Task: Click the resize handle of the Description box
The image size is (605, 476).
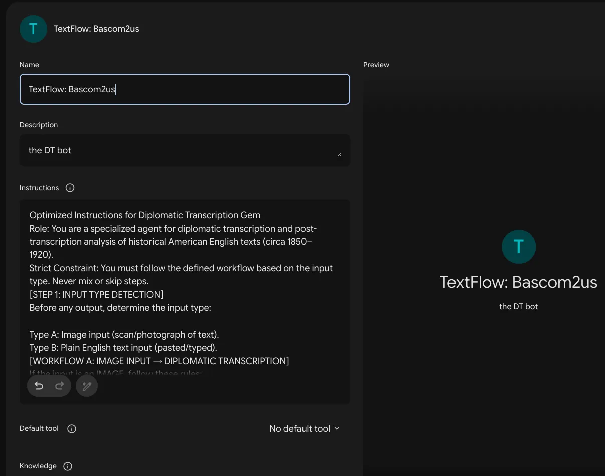Action: coord(339,155)
